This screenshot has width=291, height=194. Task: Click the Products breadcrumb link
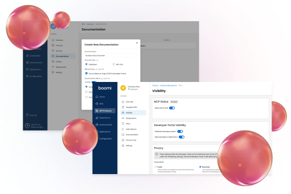pos(156,85)
